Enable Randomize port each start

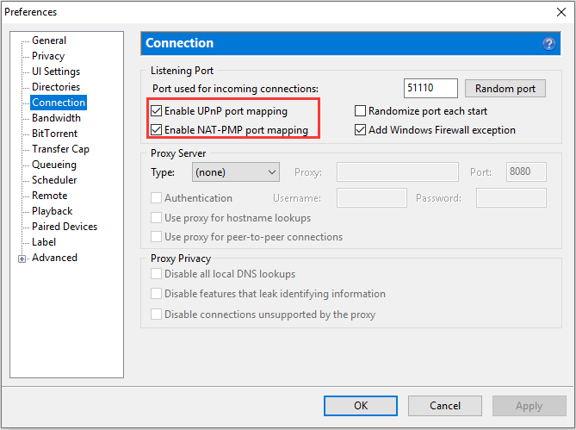point(360,110)
